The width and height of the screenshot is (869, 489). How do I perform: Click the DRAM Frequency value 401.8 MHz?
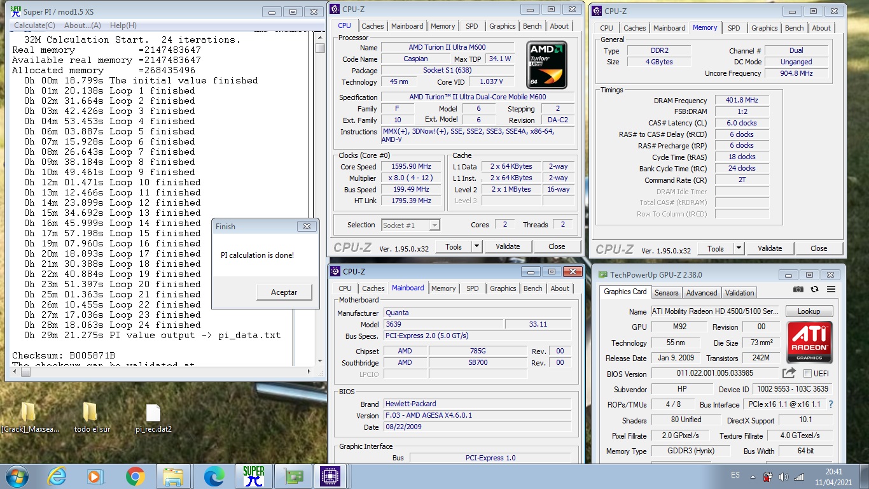coord(741,101)
